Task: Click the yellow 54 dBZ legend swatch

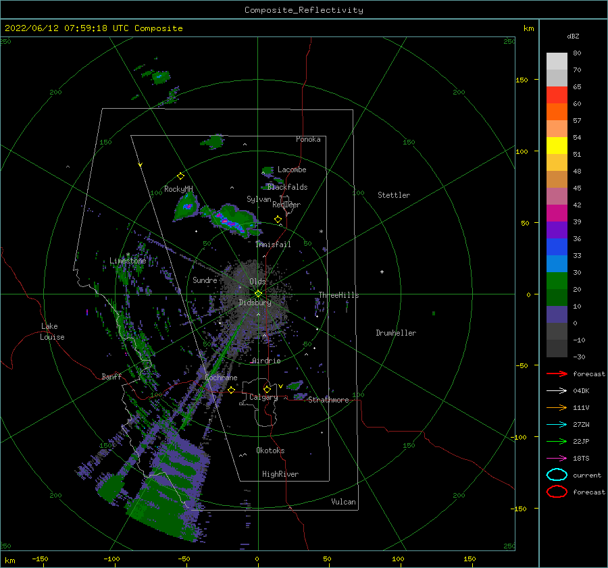Action: point(557,145)
